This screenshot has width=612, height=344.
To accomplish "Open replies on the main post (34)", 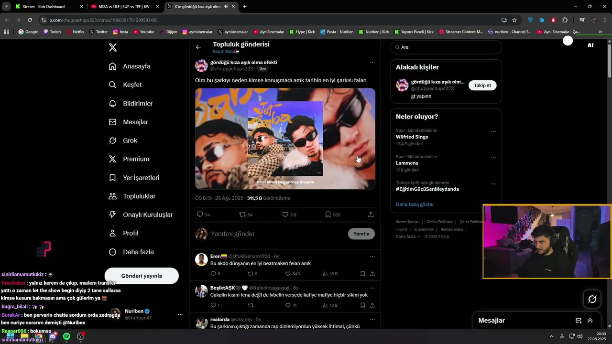I will (x=204, y=215).
